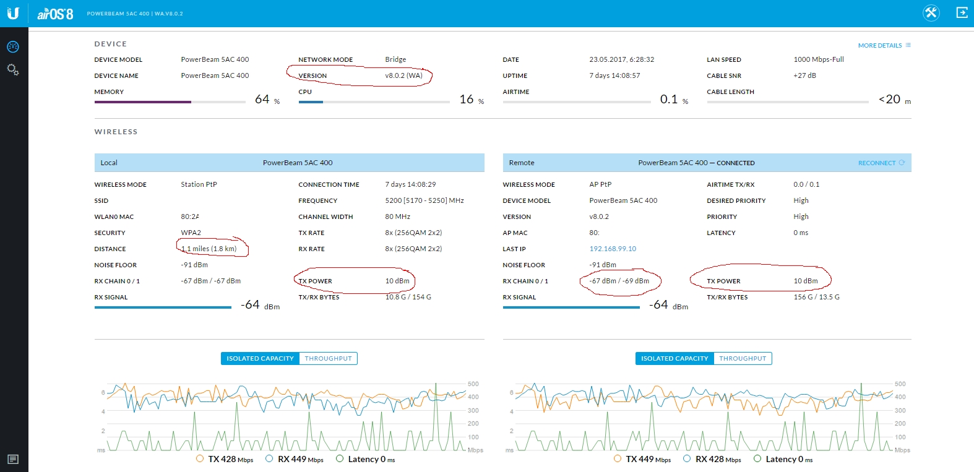974x472 pixels.
Task: Click Device Name value PowerBeam 5AC 400
Action: 215,75
